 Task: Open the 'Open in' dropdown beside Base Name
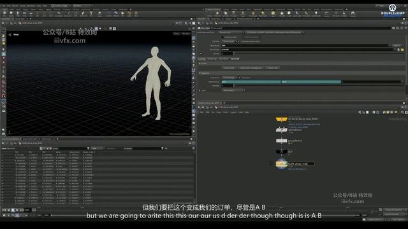point(397,45)
